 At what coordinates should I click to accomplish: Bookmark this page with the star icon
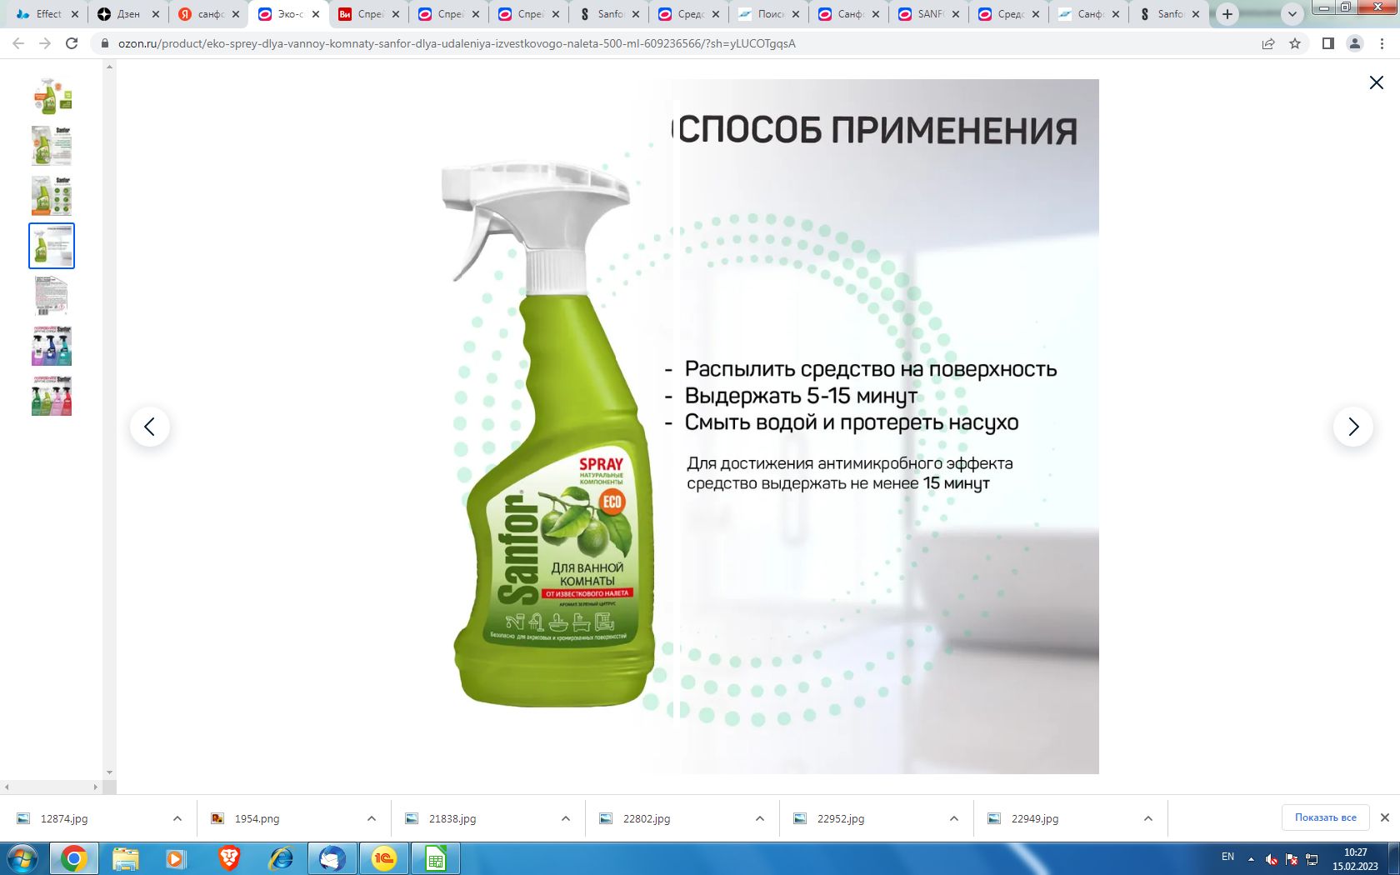[1295, 43]
